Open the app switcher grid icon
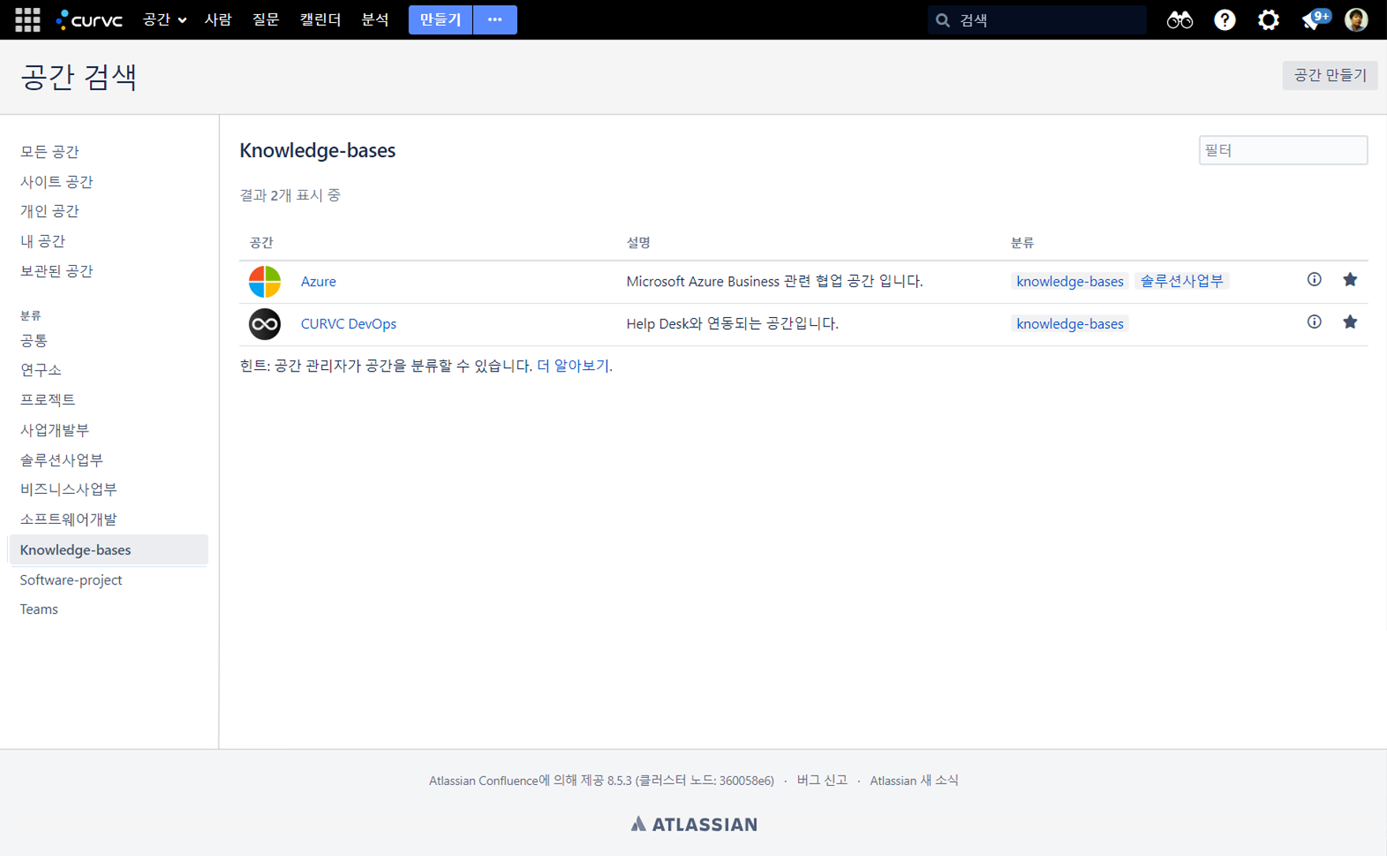The image size is (1387, 856). click(27, 20)
